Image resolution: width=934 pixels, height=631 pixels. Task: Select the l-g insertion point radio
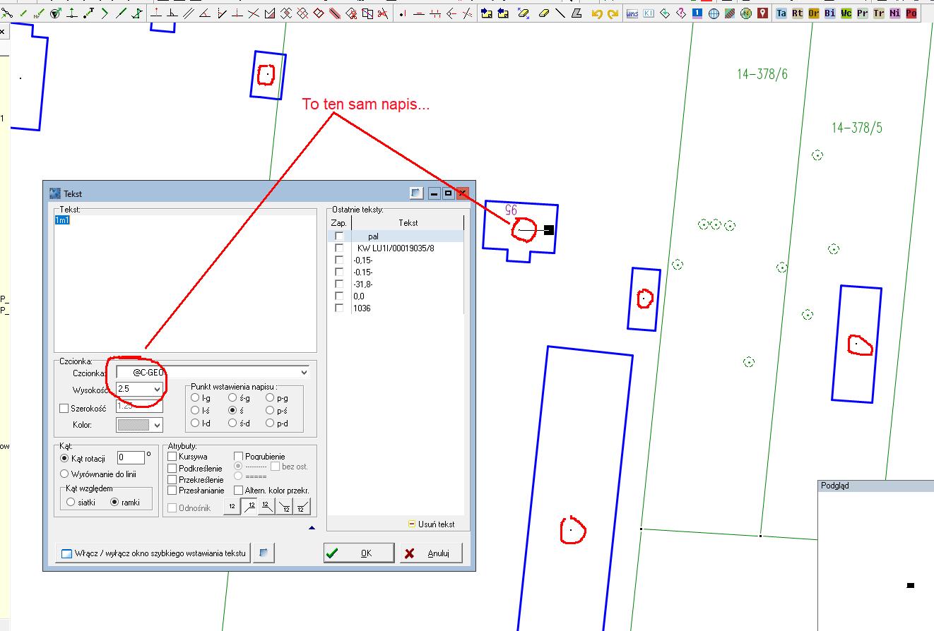click(195, 398)
